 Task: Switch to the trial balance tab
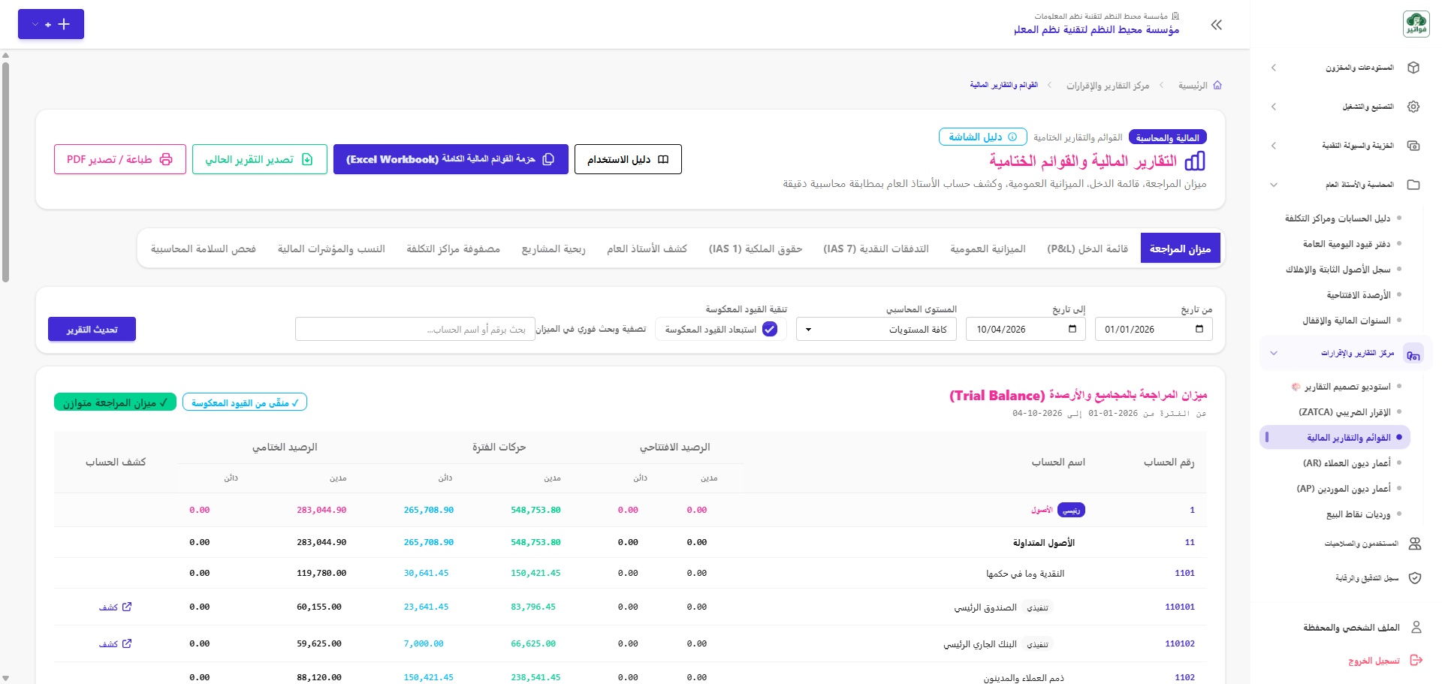coord(1180,249)
